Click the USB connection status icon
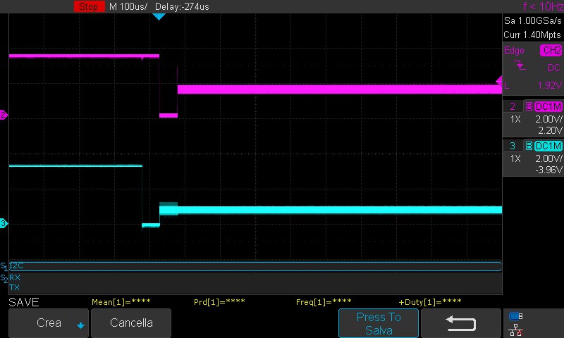Image resolution: width=564 pixels, height=338 pixels. tap(516, 316)
